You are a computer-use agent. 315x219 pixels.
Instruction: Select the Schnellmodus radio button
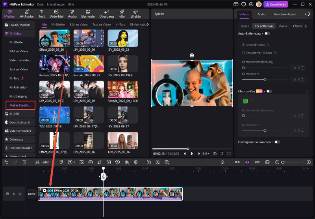click(x=243, y=45)
